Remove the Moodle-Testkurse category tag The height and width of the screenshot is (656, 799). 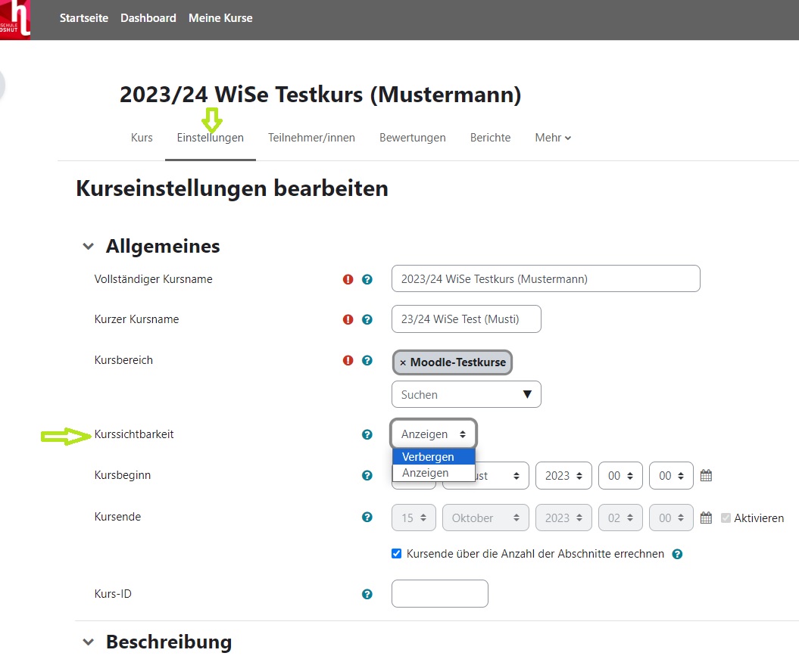coord(403,362)
